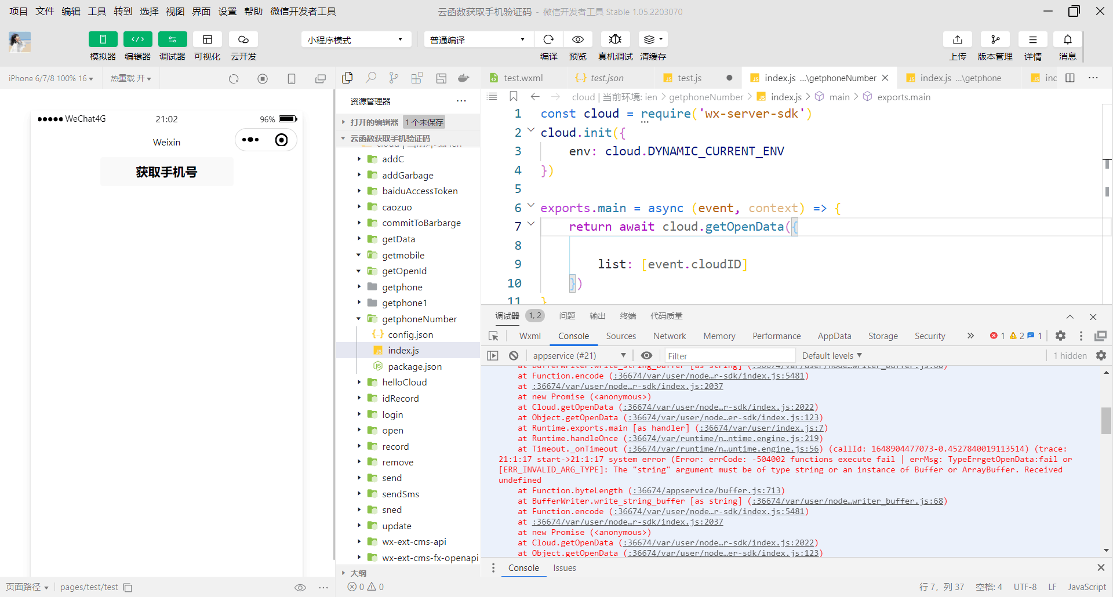Split the editor layout

(x=1070, y=78)
